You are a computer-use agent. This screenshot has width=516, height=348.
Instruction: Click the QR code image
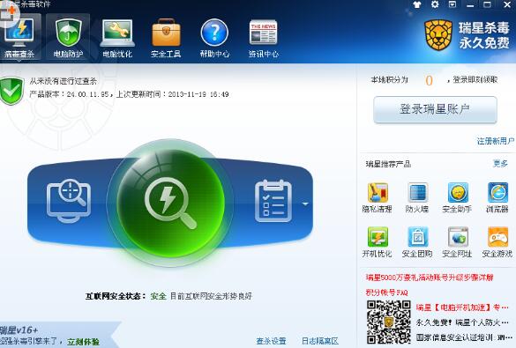[389, 322]
